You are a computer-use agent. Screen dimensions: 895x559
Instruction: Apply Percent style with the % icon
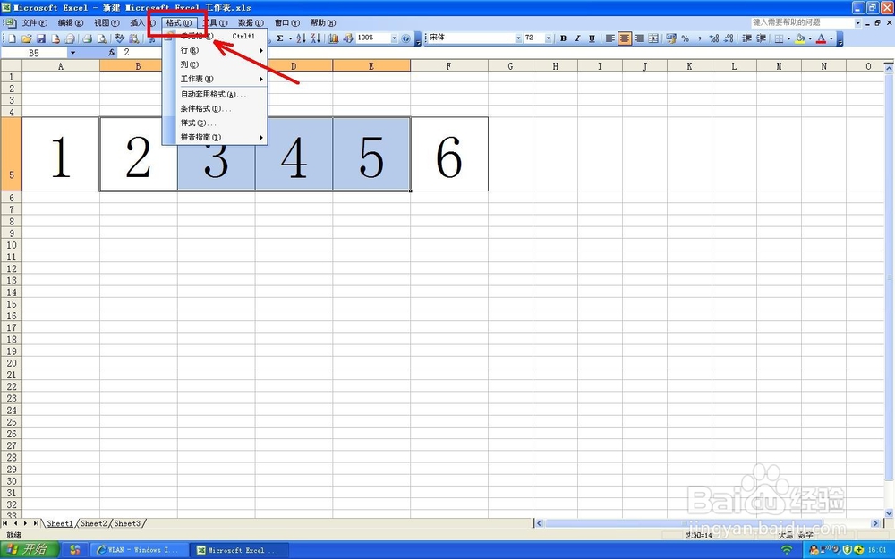[x=685, y=38]
